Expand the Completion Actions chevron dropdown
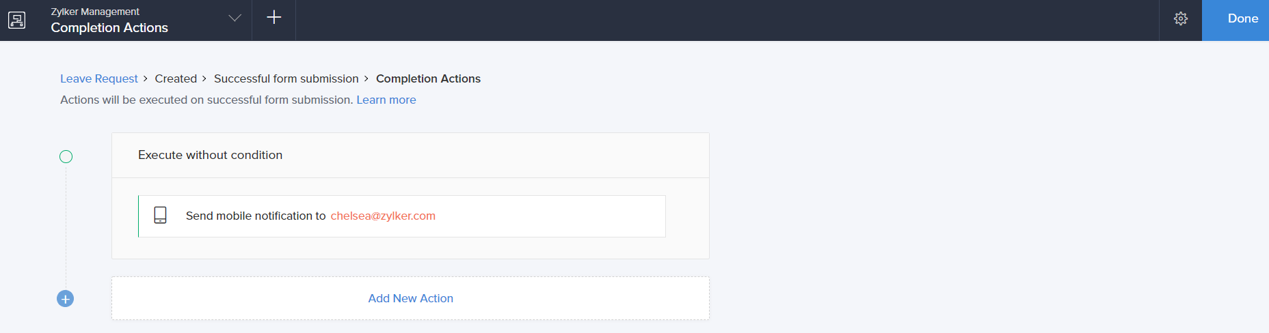The image size is (1269, 333). (x=235, y=18)
